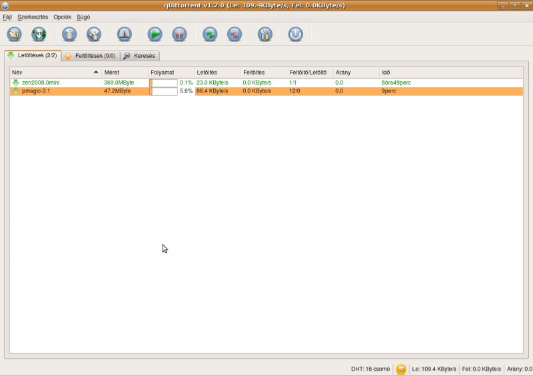Click 1/1 seeds/leechers cell

293,83
